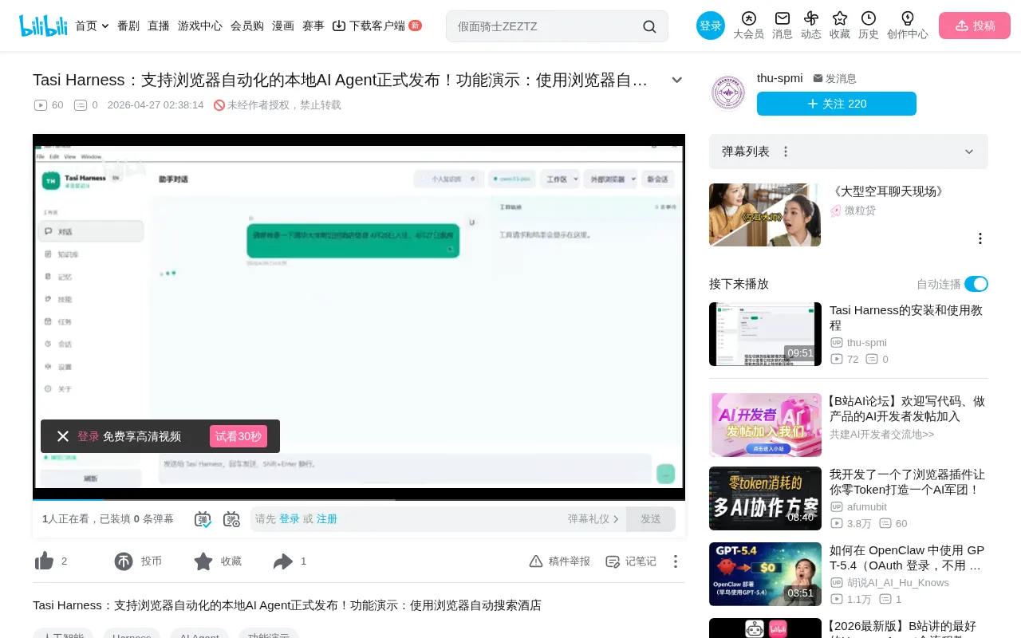Open GPT-5.4 OpenClaw video thumbnail
The width and height of the screenshot is (1021, 638).
[x=765, y=574]
